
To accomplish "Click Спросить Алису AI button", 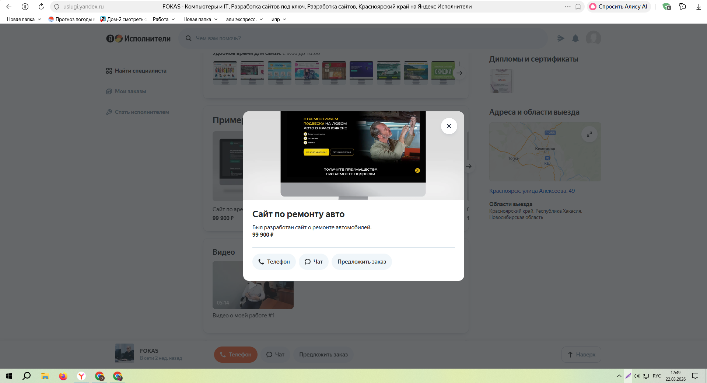I will tap(619, 7).
